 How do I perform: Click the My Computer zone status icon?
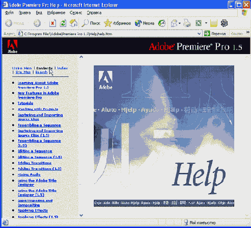(186, 222)
